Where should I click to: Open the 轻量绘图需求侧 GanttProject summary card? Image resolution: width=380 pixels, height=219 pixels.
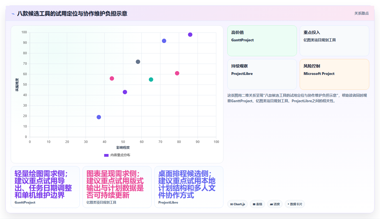pos(45,187)
